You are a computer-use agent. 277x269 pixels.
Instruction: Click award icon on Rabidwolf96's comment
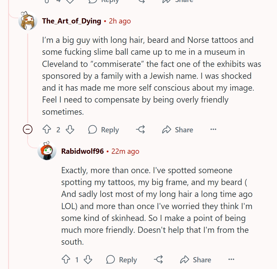158,259
